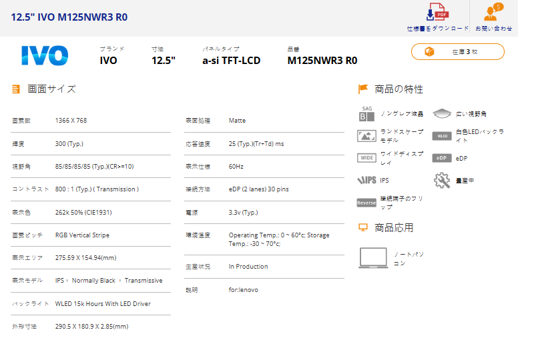The height and width of the screenshot is (346, 540).
Task: Click the eDP interface badge icon
Action: [x=442, y=158]
